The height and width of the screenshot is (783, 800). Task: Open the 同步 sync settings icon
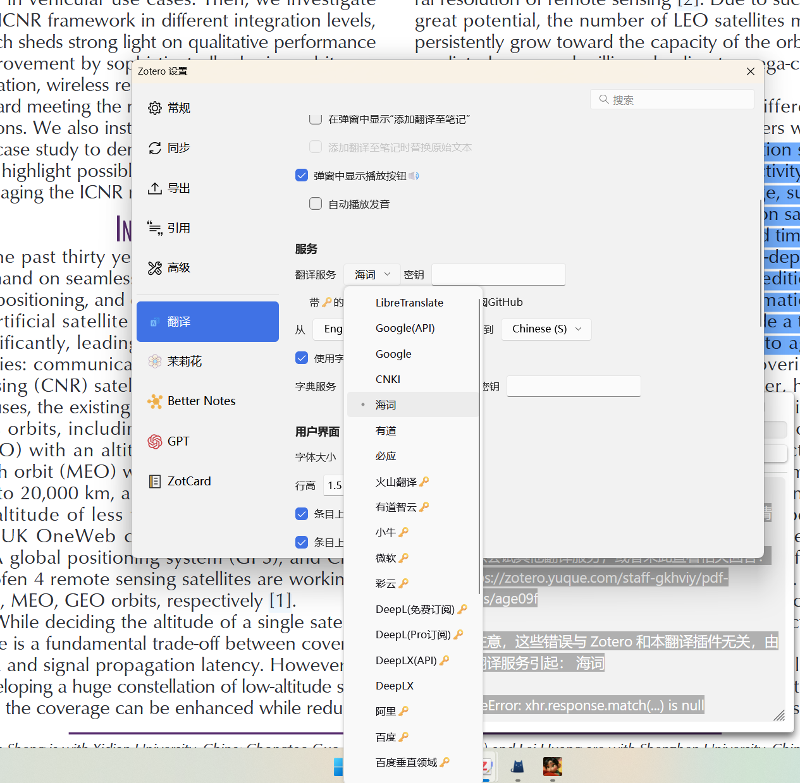pyautogui.click(x=155, y=148)
